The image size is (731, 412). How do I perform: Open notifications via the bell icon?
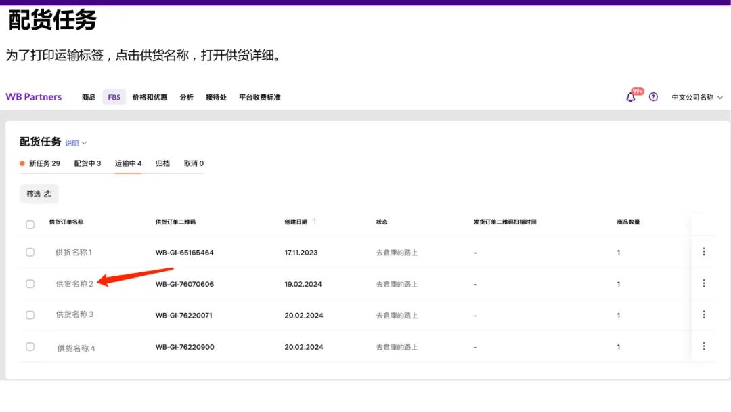pos(630,98)
